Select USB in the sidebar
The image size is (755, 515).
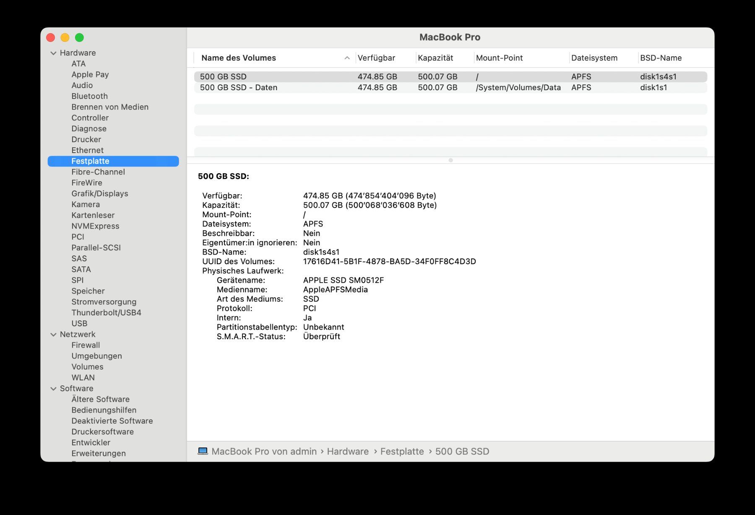click(x=79, y=324)
